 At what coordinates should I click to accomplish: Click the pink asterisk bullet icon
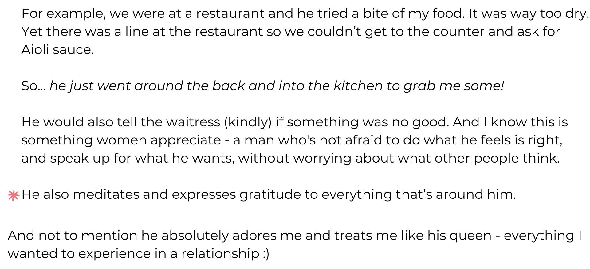14,195
